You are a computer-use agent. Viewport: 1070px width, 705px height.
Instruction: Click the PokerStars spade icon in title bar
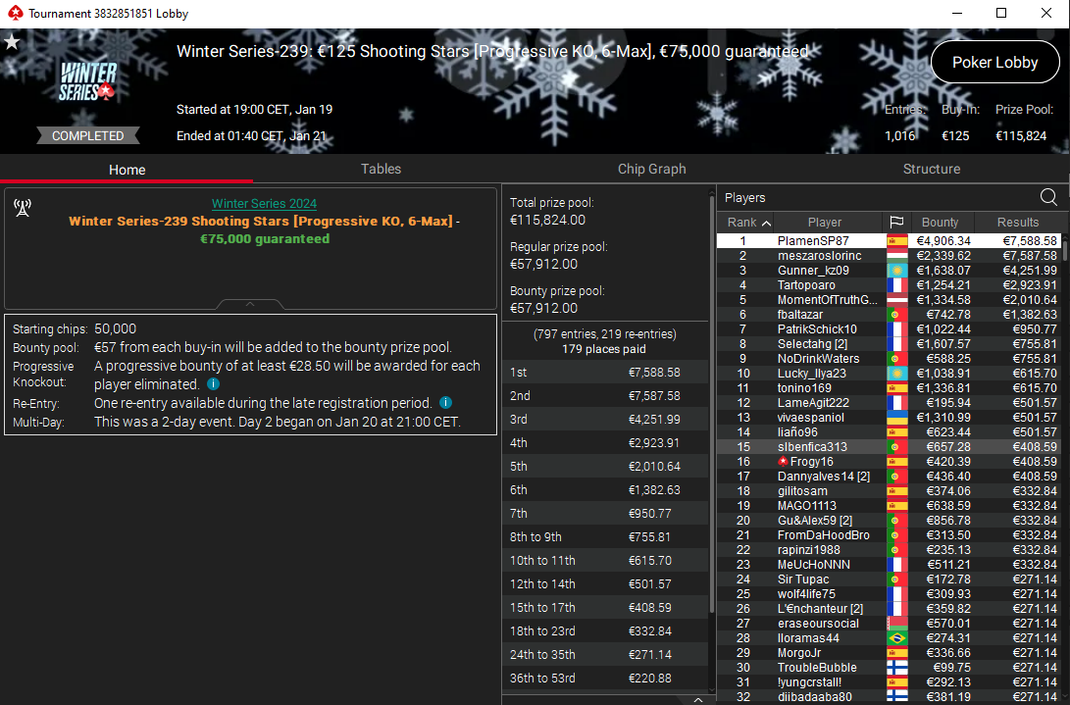coord(15,13)
